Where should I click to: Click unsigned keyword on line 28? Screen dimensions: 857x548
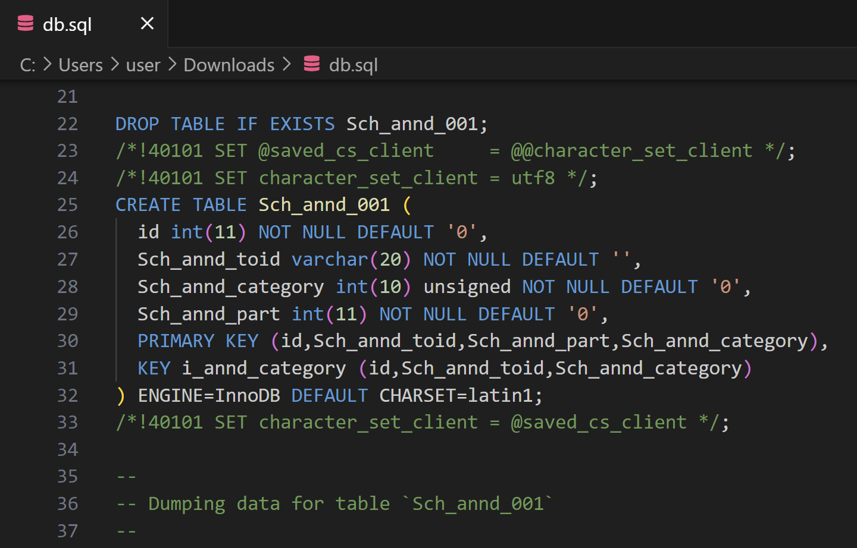pyautogui.click(x=467, y=286)
